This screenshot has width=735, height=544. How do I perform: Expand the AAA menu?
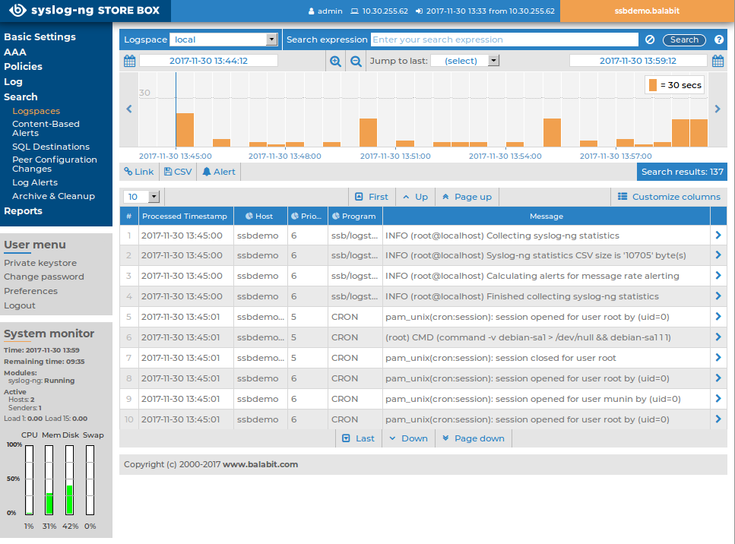tap(15, 52)
